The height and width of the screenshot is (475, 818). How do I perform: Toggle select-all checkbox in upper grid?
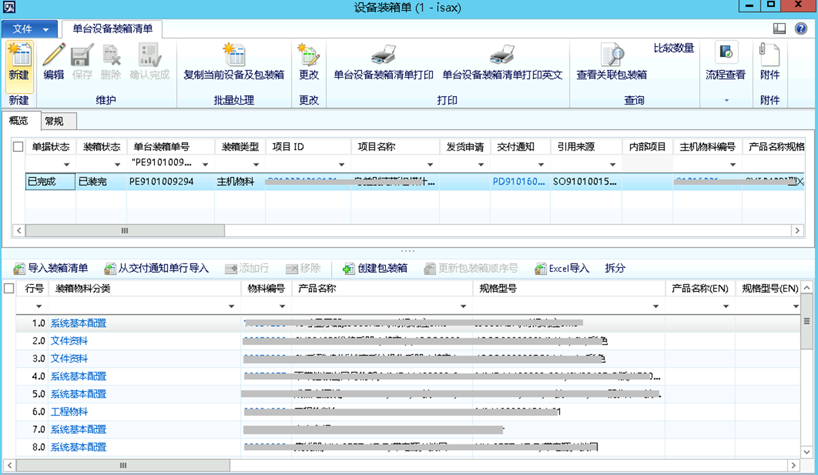18,147
